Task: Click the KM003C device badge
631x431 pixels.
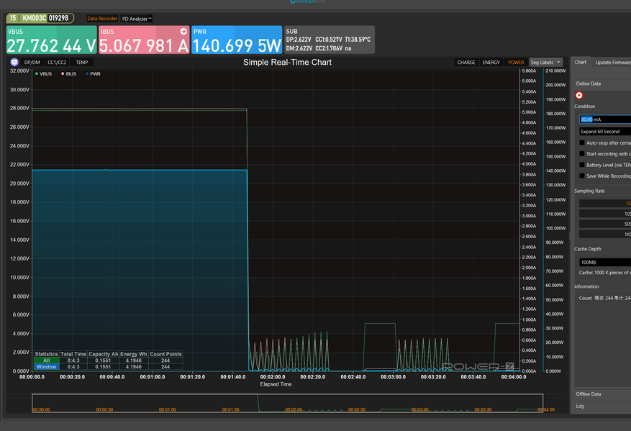Action: coord(40,18)
